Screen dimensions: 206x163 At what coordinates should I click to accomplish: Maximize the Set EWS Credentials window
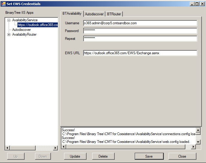tap(197, 4)
